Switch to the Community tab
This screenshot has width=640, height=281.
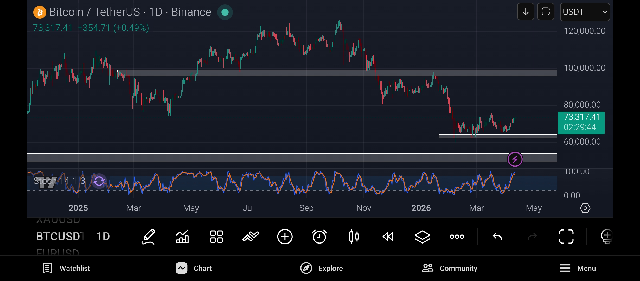(x=450, y=268)
